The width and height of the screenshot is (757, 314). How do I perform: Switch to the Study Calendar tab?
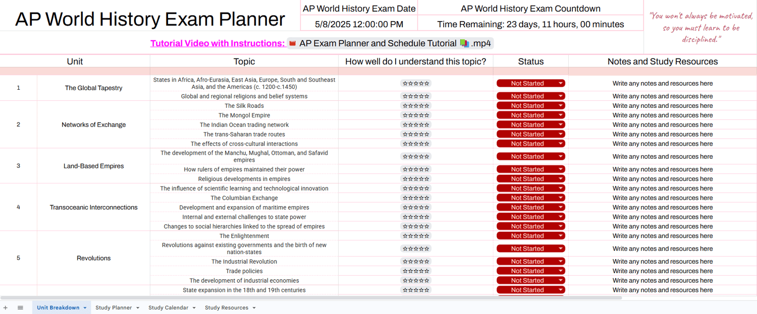pyautogui.click(x=168, y=307)
